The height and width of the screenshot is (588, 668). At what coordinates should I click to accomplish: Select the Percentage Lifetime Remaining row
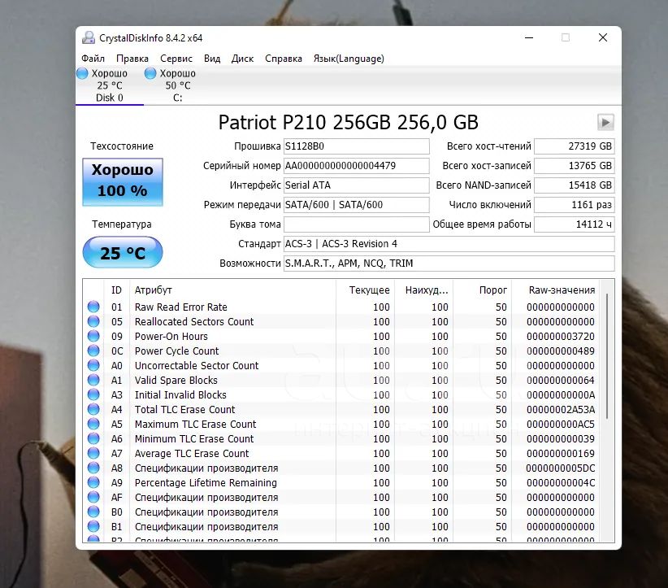[341, 482]
